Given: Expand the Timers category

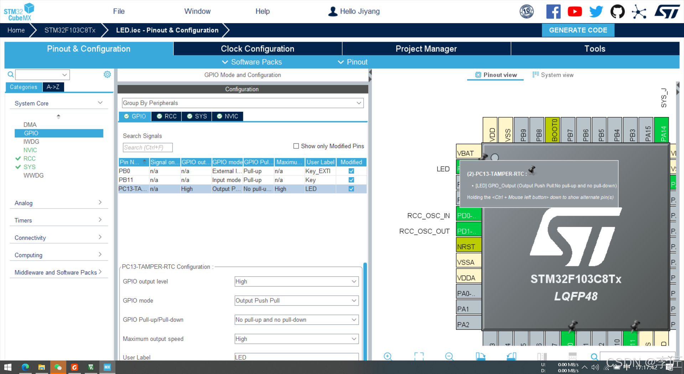Looking at the screenshot, I should (x=59, y=220).
